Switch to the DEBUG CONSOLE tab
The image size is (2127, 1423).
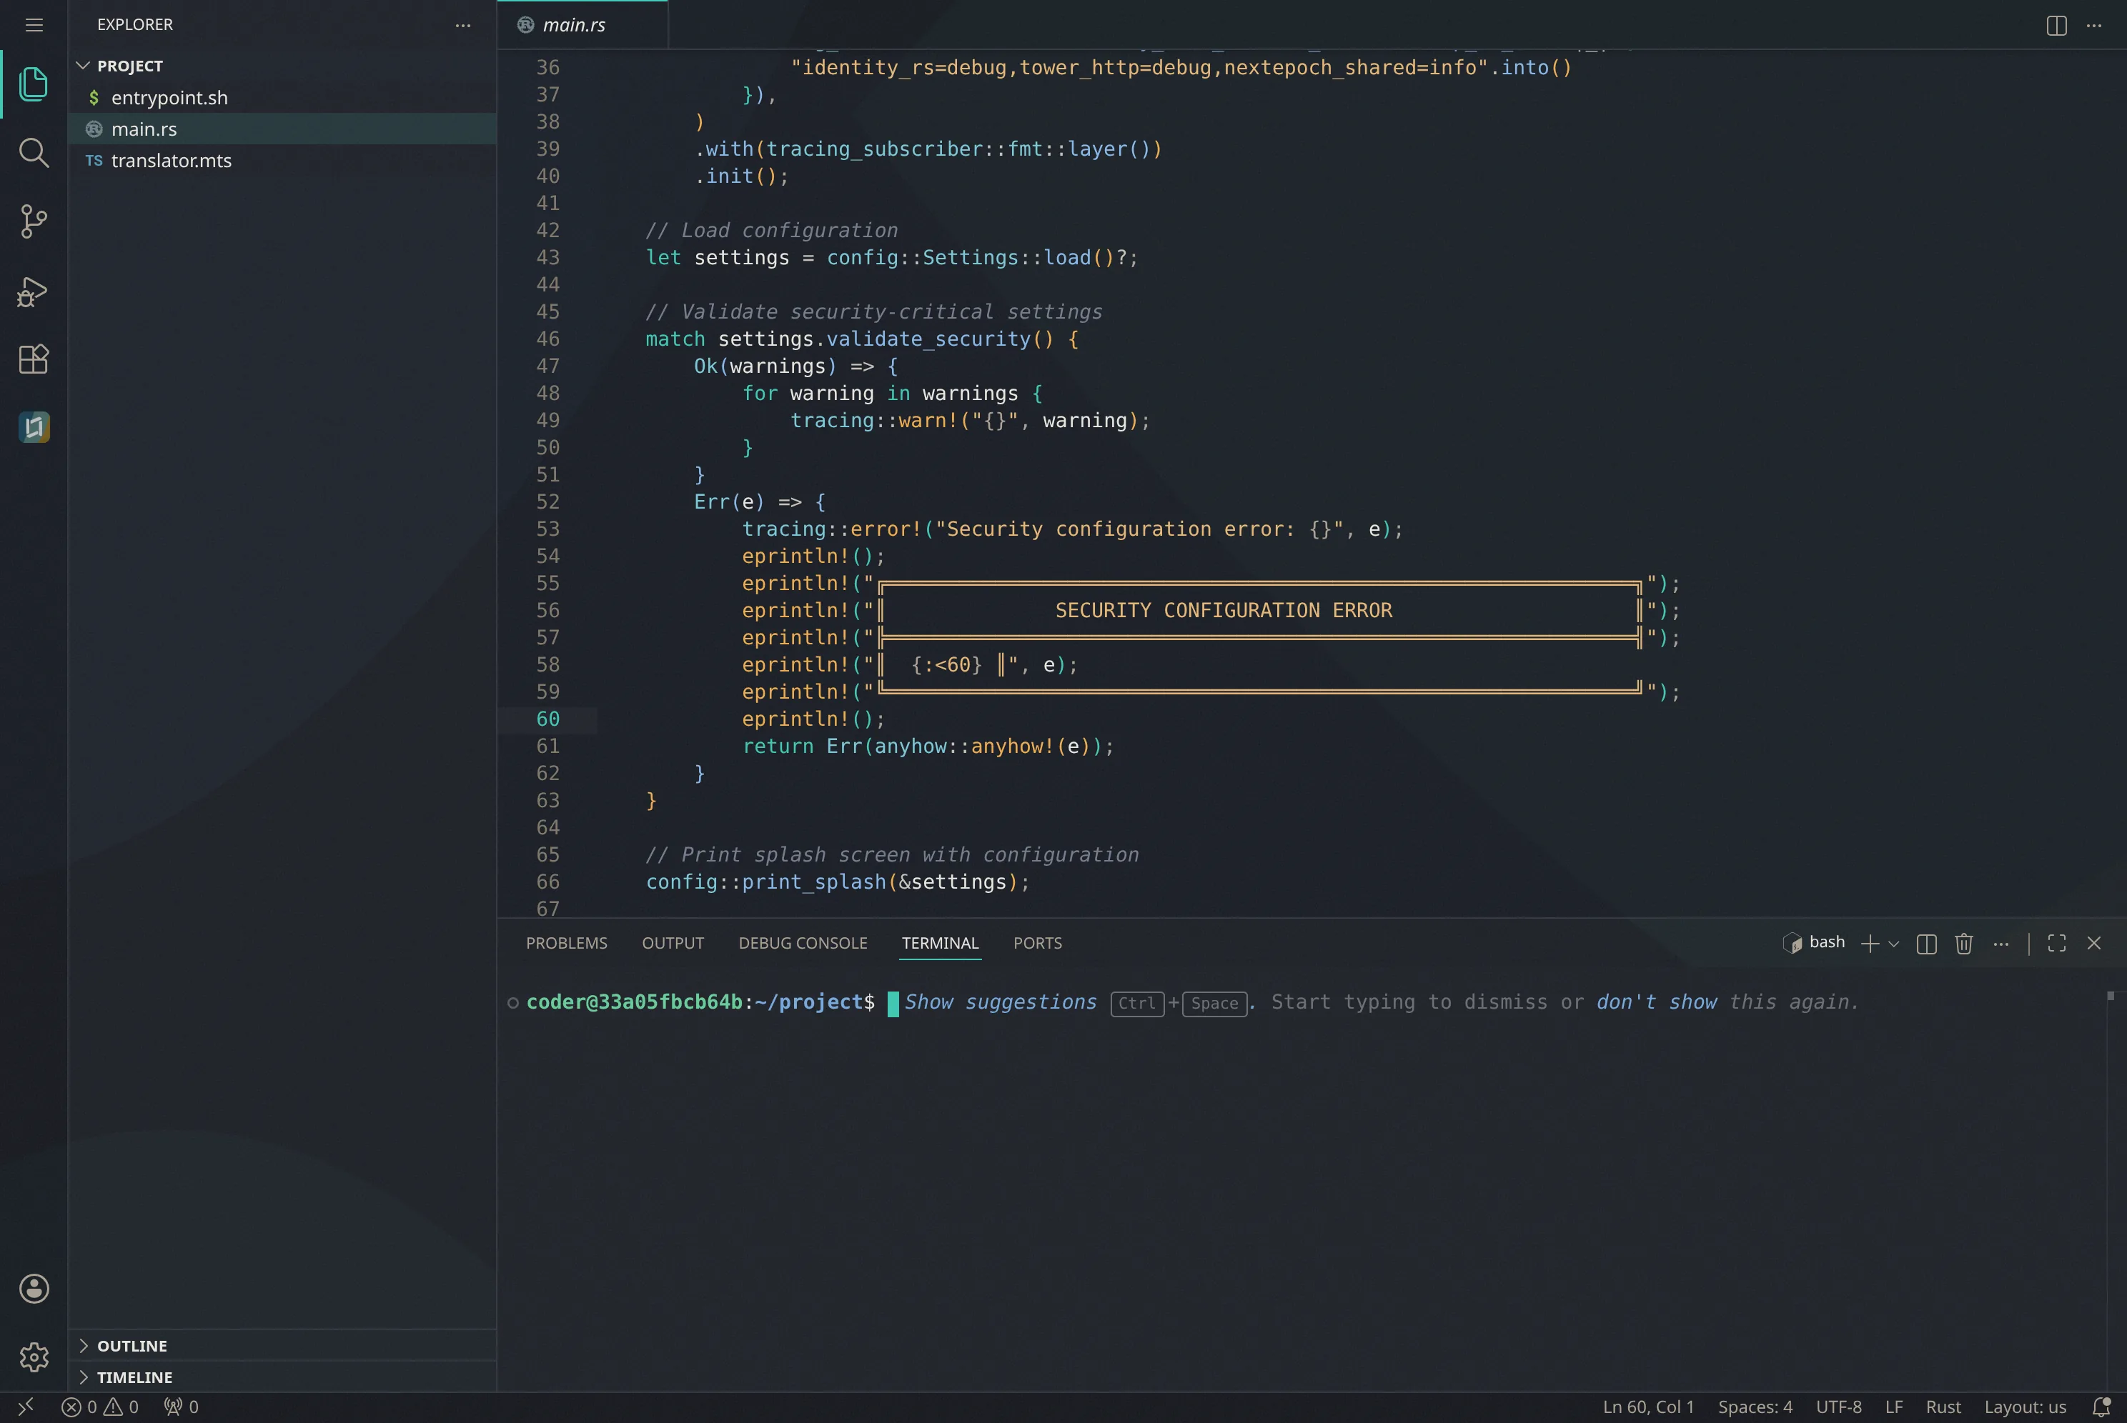(803, 943)
